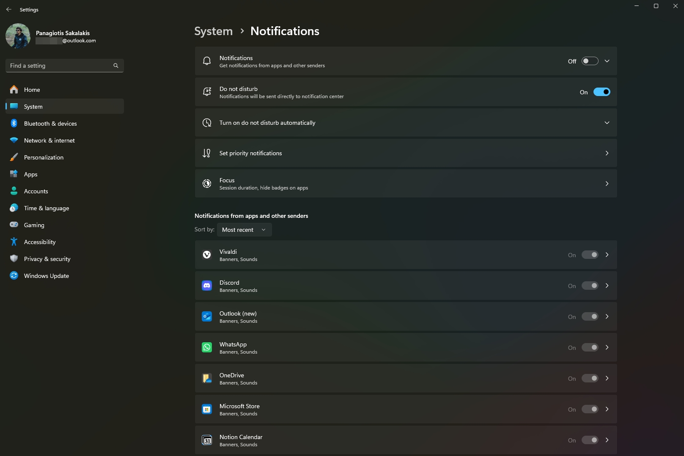The image size is (684, 456).
Task: Open Discord notification details chevron
Action: 607,286
